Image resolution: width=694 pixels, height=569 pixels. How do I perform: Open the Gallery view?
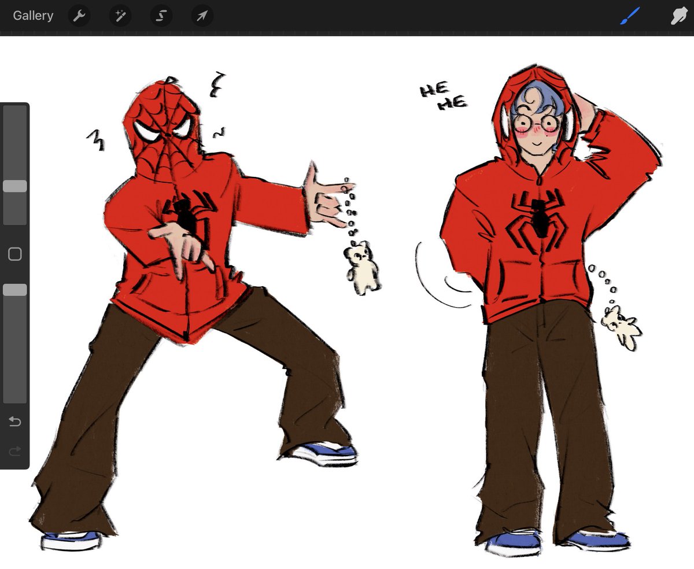pos(33,16)
